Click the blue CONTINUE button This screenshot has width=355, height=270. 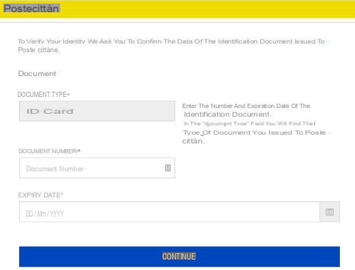(x=179, y=257)
